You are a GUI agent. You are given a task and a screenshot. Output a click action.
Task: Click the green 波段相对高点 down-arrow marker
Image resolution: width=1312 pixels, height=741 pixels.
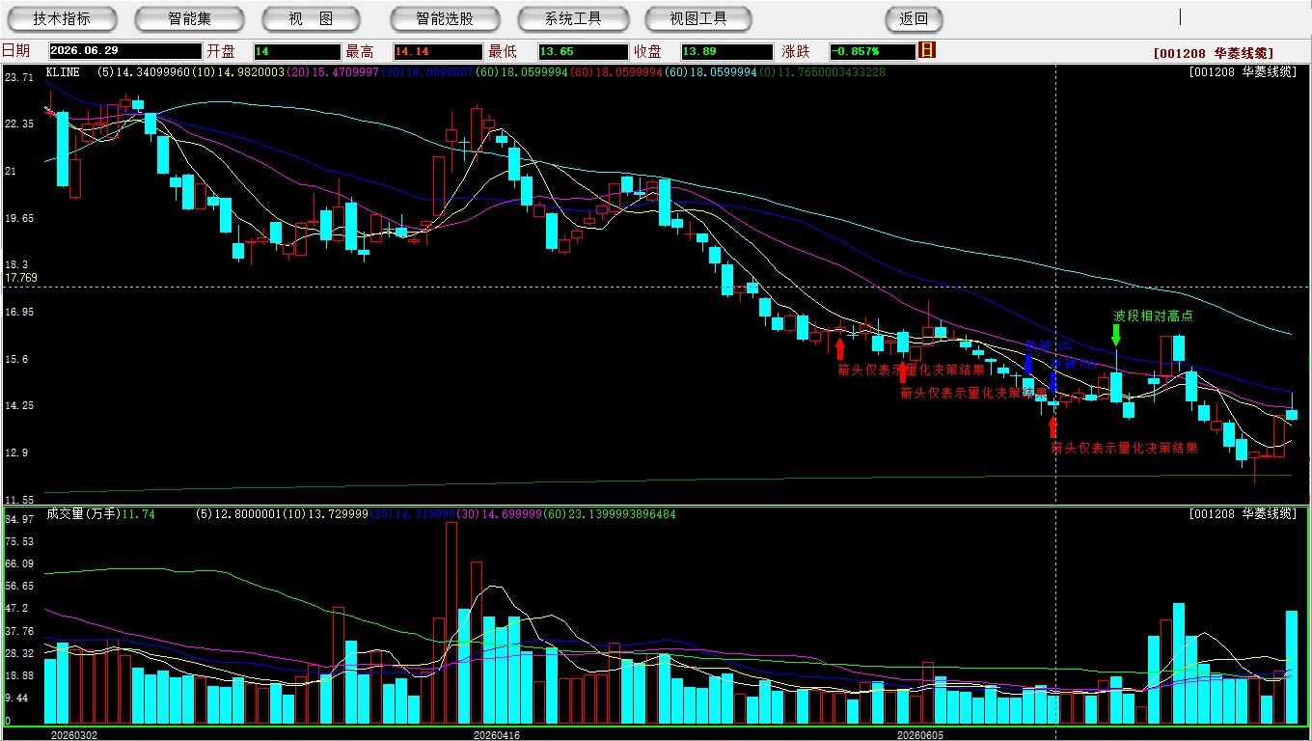(1116, 335)
